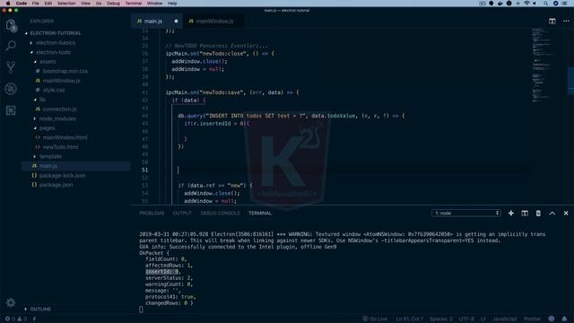This screenshot has width=574, height=323.
Task: Open style.css in the explorer
Action: click(54, 90)
